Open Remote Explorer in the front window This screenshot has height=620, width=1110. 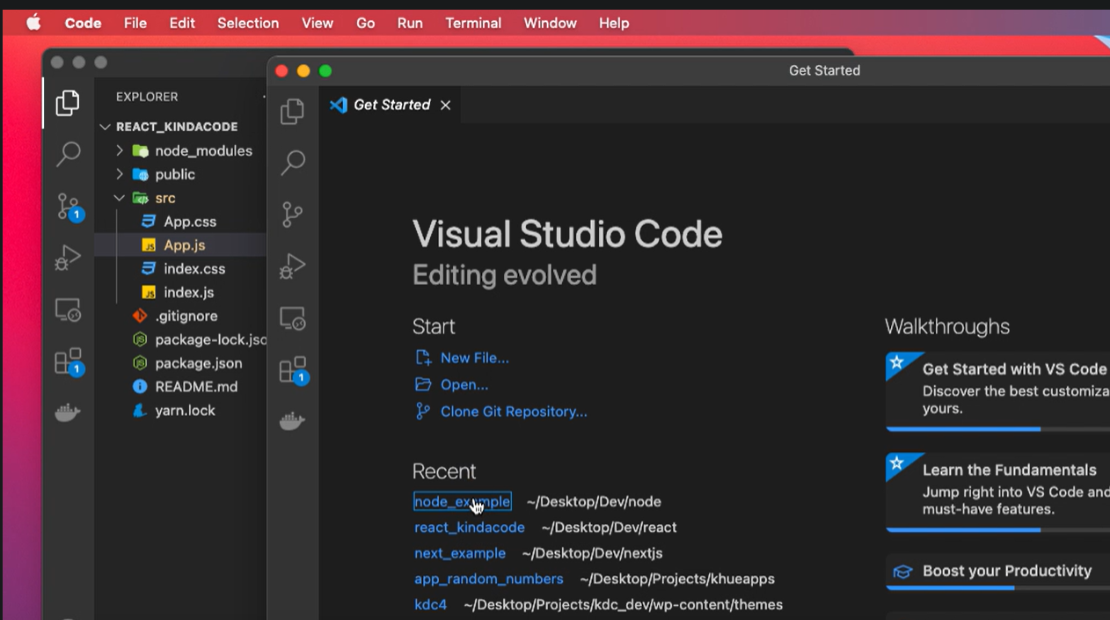[x=292, y=318]
